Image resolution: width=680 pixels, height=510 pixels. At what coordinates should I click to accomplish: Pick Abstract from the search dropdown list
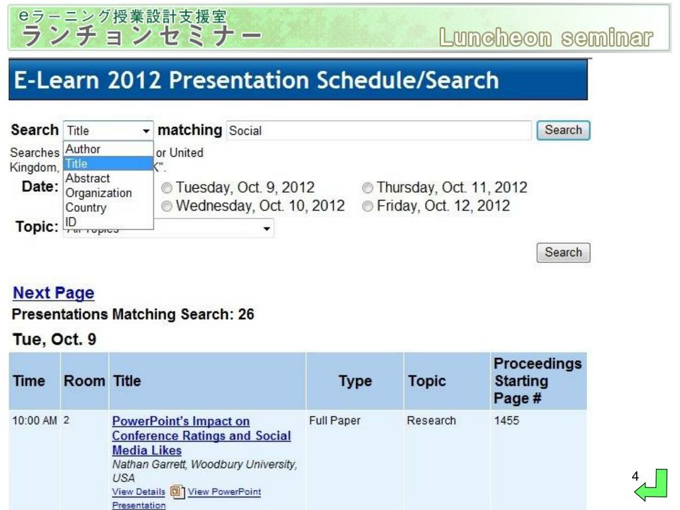(108, 178)
